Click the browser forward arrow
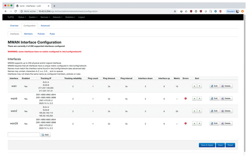The width and height of the screenshot is (248, 158). pos(11,12)
